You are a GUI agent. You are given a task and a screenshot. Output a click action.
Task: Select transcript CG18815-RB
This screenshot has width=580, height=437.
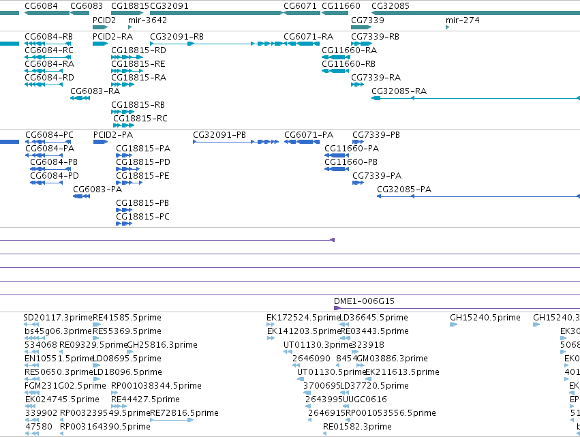click(x=138, y=105)
